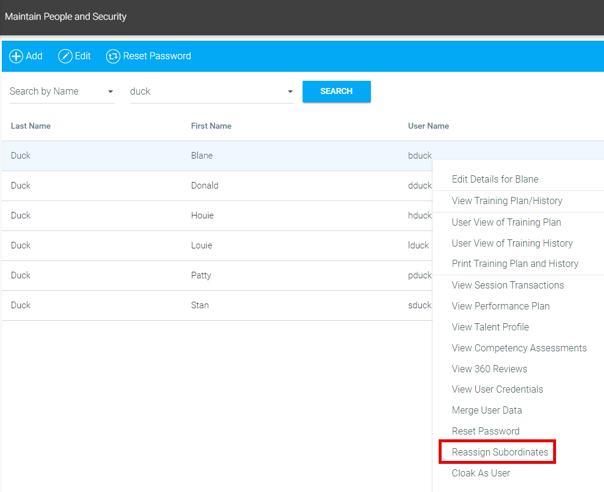This screenshot has width=604, height=492.
Task: Sort by the Last Name column header
Action: click(x=31, y=126)
